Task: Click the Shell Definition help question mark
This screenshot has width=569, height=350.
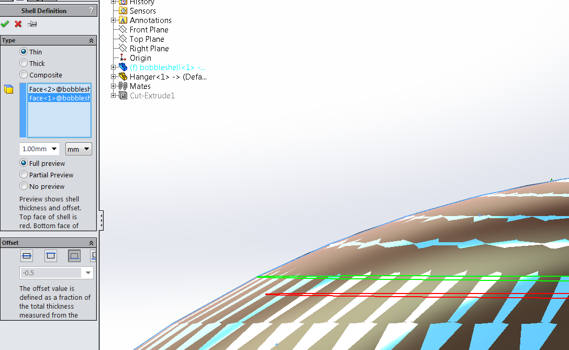Action: point(92,10)
